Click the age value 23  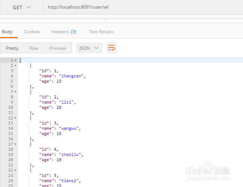[x=59, y=81]
